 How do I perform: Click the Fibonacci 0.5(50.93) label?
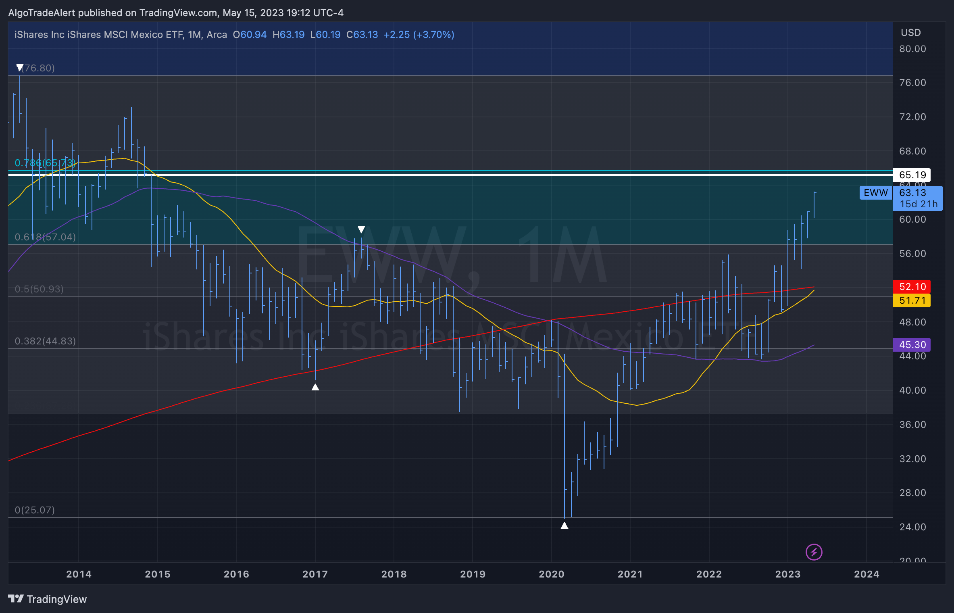point(39,289)
